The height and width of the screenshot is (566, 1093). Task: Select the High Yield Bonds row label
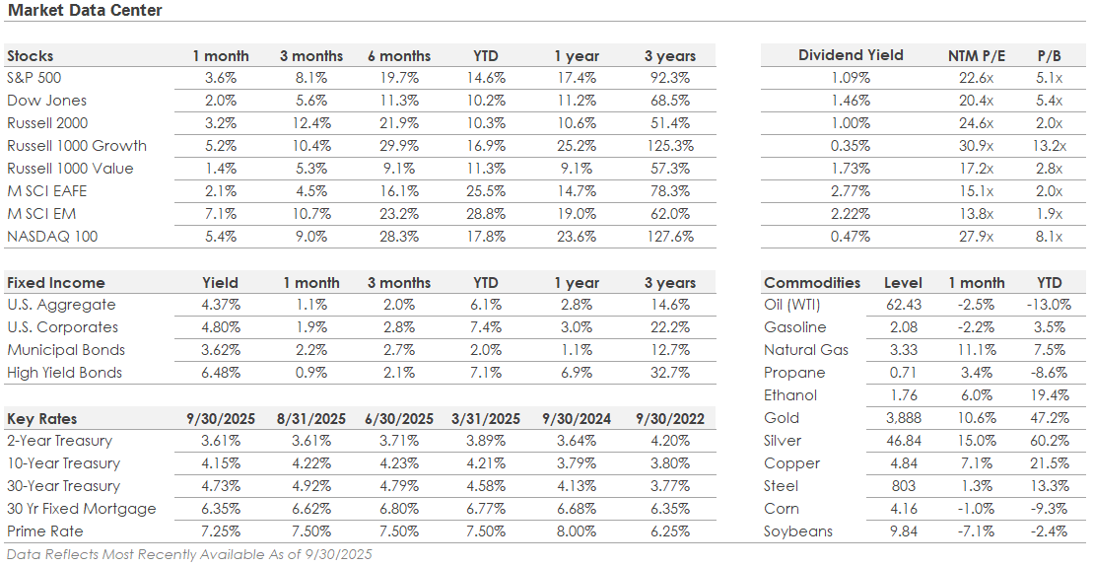click(x=65, y=373)
